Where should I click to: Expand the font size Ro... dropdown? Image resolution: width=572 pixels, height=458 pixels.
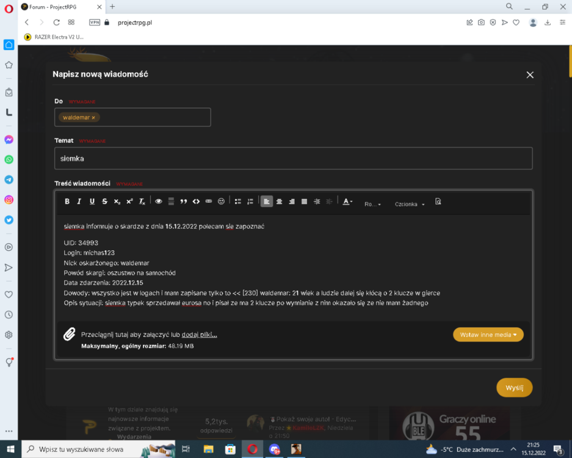pyautogui.click(x=372, y=204)
